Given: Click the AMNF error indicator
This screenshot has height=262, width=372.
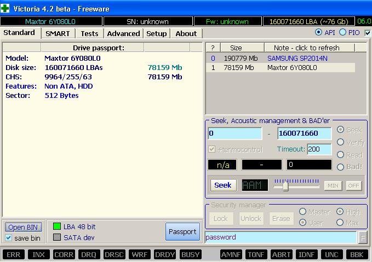Looking at the screenshot, I should click(231, 255).
